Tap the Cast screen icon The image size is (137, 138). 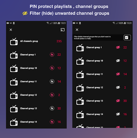click(x=63, y=30)
